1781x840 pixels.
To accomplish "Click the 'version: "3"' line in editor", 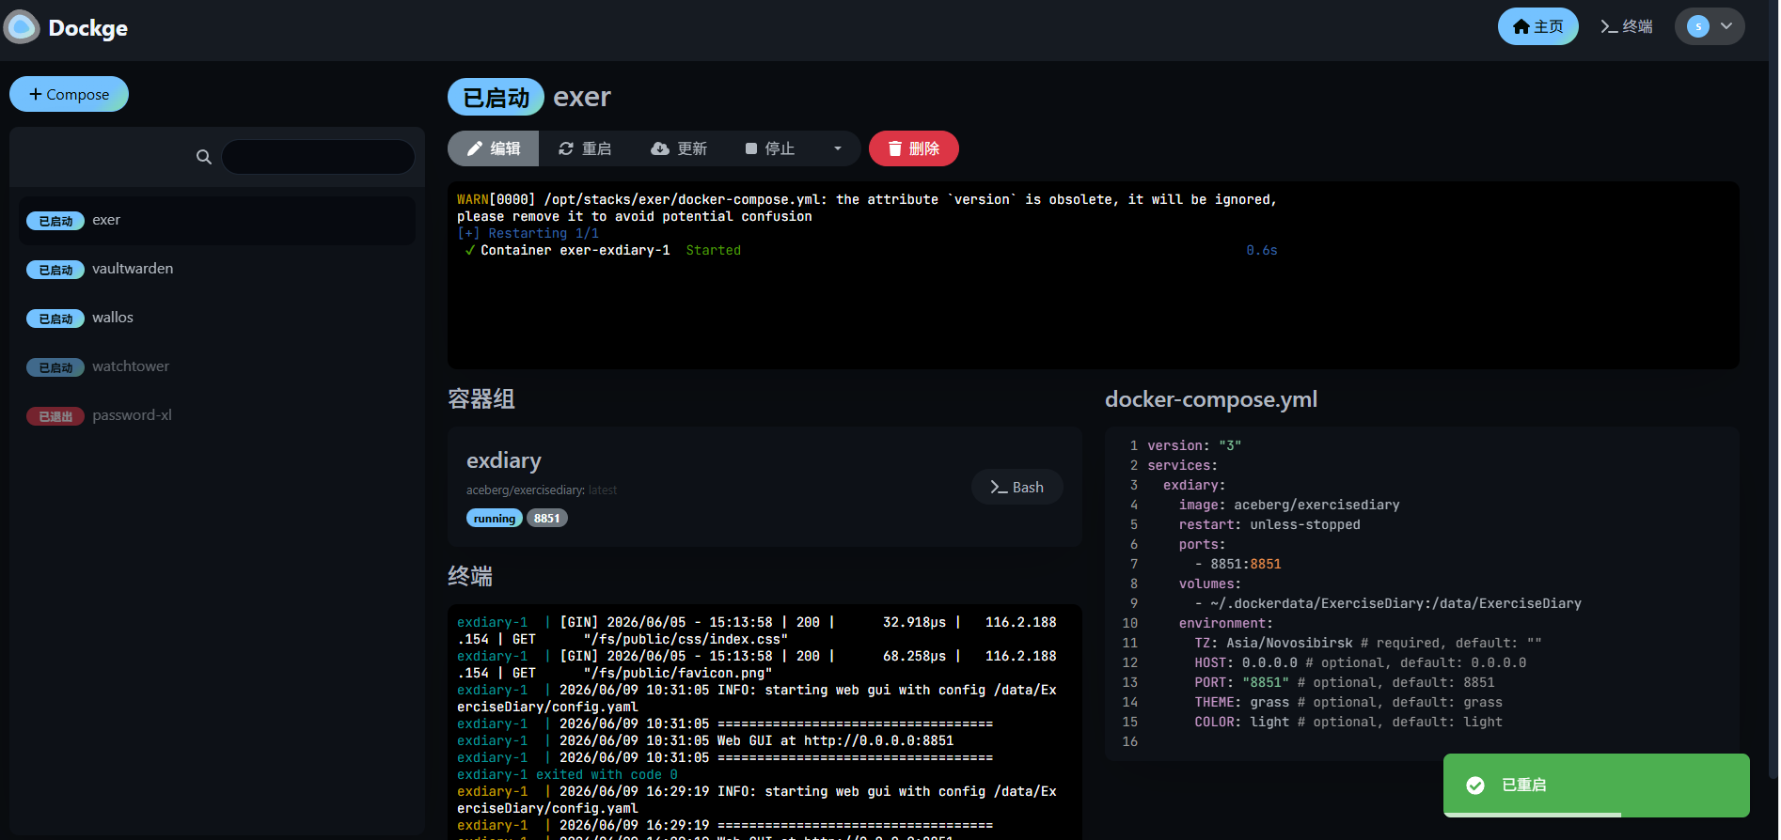I will [x=1194, y=445].
